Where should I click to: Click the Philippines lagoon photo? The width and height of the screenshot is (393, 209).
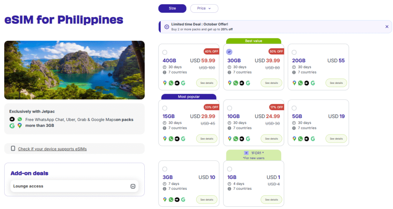click(x=74, y=70)
